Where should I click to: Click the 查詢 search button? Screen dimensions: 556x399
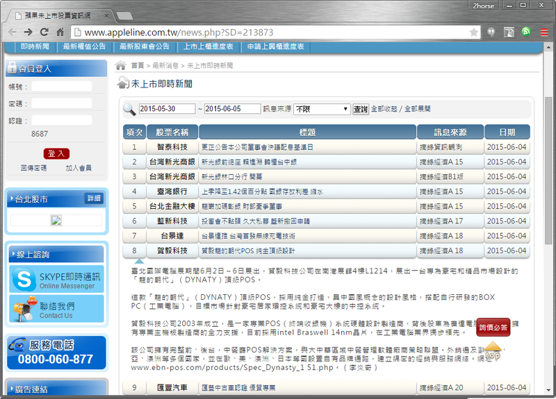360,109
